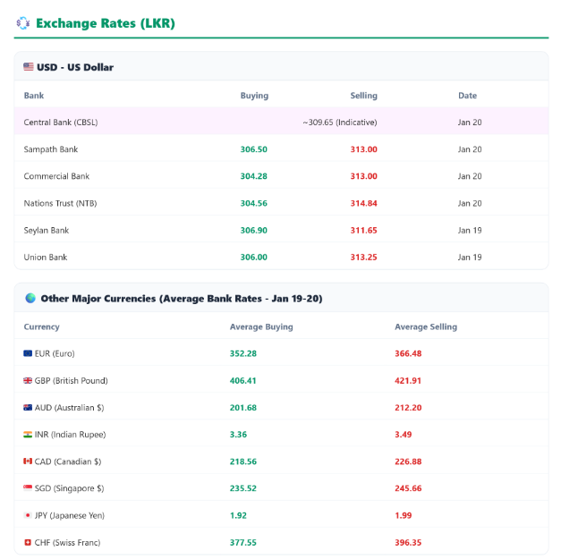Click the Swiss flag icon
The height and width of the screenshot is (559, 561).
tap(29, 542)
